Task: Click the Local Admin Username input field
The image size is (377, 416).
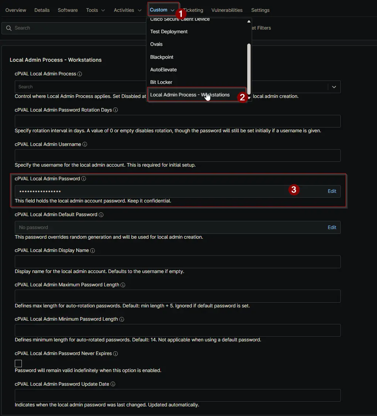Action: (177, 156)
